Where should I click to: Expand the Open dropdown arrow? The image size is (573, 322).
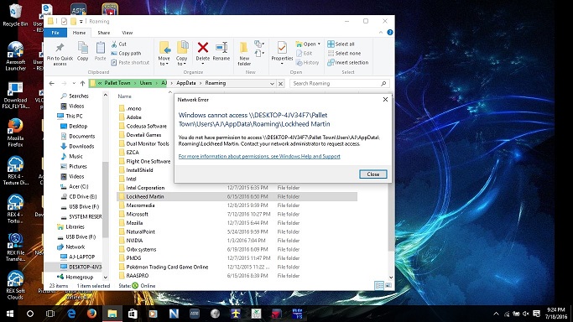click(x=319, y=44)
